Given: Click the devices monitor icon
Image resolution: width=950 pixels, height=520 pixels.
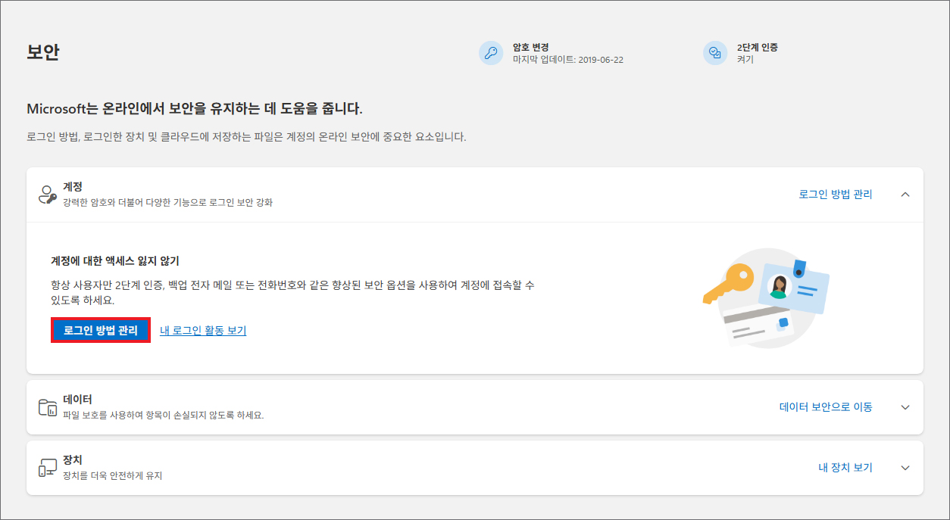Looking at the screenshot, I should tap(48, 468).
